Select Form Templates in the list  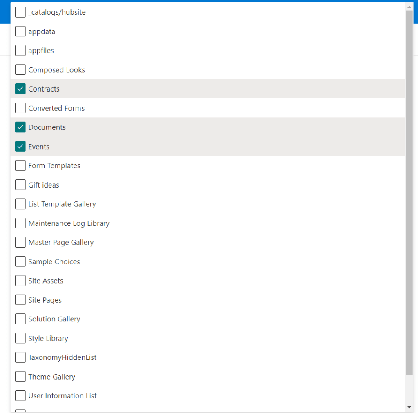click(20, 166)
